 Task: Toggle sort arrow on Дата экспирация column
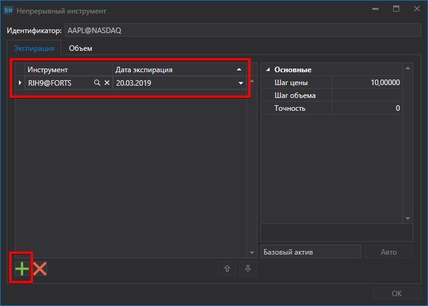tap(239, 70)
